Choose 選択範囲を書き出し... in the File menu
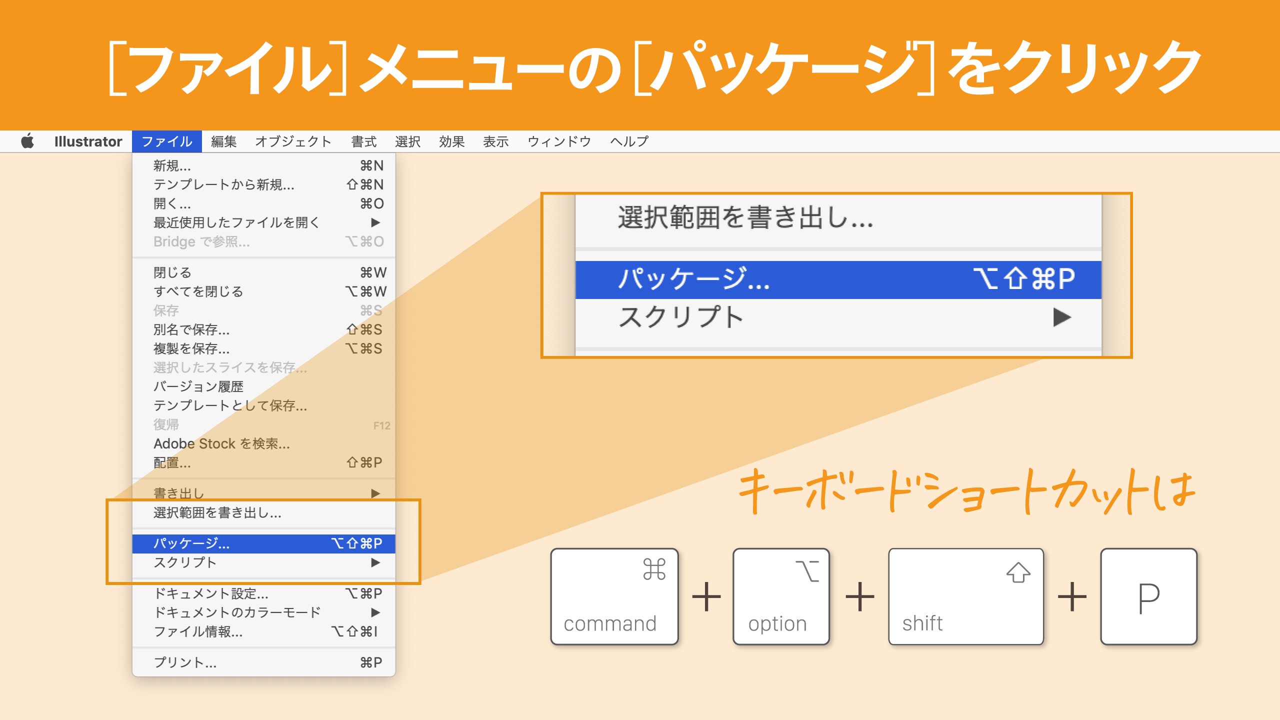The image size is (1280, 720). pyautogui.click(x=264, y=512)
